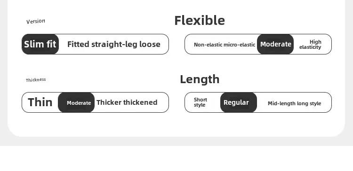Click the Length heading

(200, 79)
